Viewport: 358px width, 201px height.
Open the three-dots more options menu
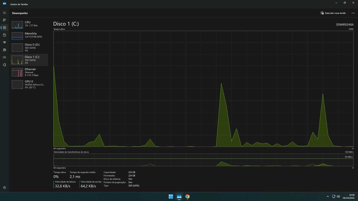(353, 13)
